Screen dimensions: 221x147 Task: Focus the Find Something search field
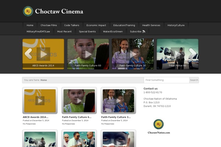pos(166,80)
